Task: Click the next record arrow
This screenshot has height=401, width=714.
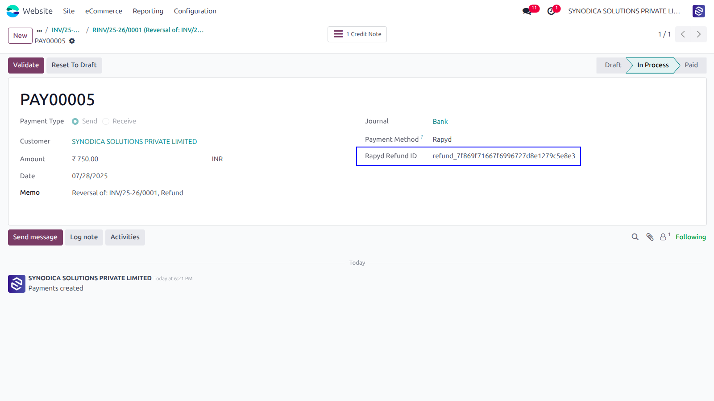Action: [x=699, y=34]
